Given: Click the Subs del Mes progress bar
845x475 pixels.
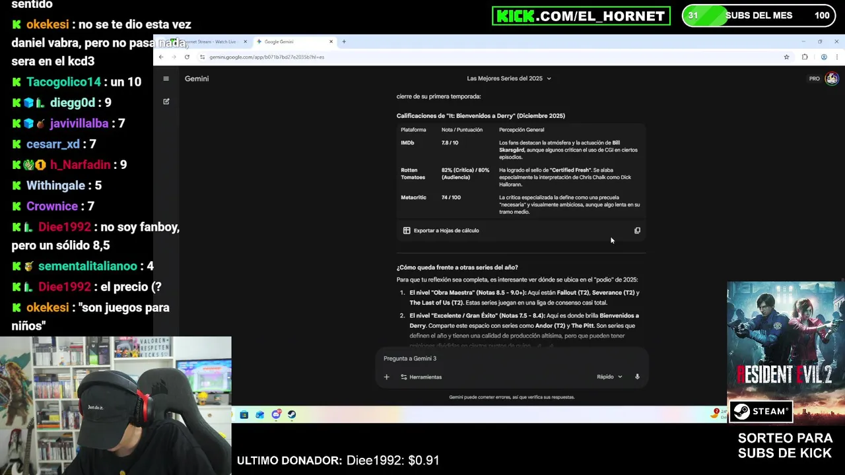Looking at the screenshot, I should click(759, 16).
